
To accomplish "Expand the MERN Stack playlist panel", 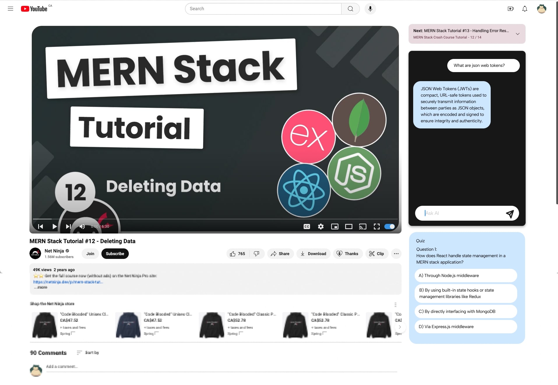I will point(517,34).
